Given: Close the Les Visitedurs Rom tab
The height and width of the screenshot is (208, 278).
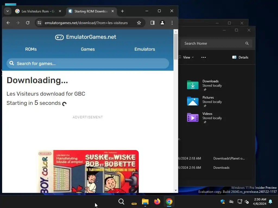Looking at the screenshot, I should [60, 11].
